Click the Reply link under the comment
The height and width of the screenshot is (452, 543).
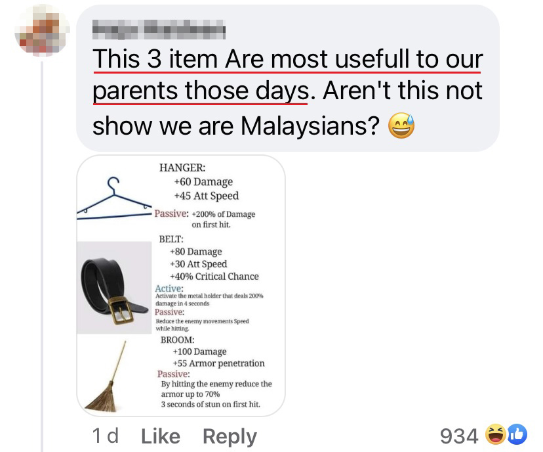[x=230, y=437]
